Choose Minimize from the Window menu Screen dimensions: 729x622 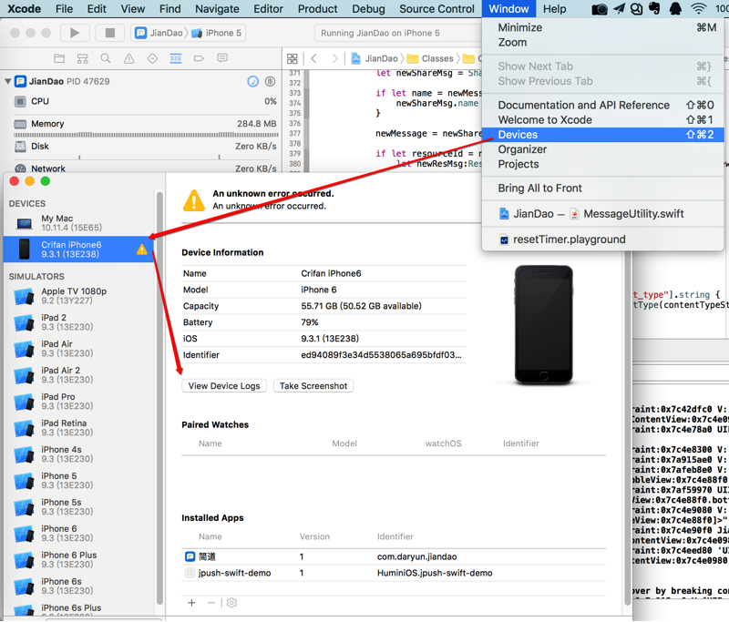pos(602,27)
